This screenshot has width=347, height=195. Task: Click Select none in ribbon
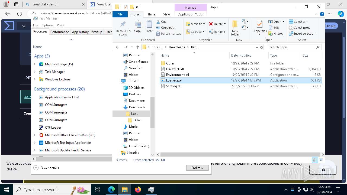point(300,28)
